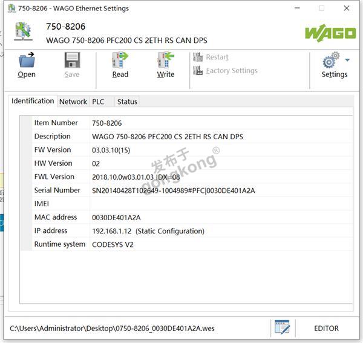Select the Item Number value 750-8206
The height and width of the screenshot is (343, 363).
pos(106,123)
